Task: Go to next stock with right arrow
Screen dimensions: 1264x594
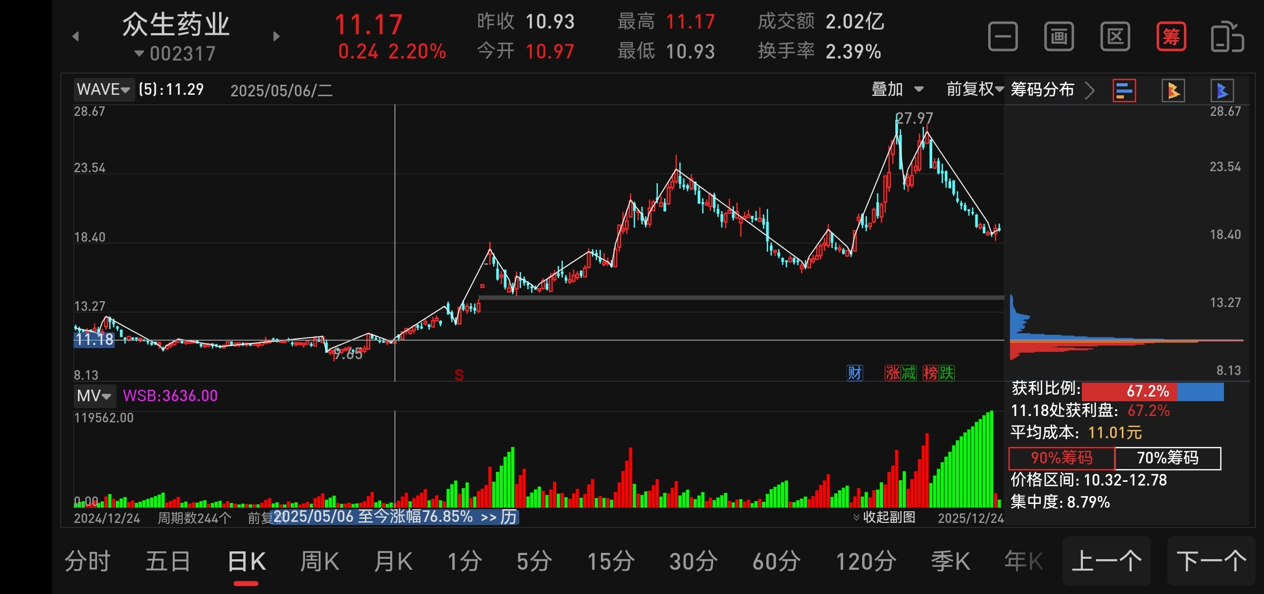Action: (x=276, y=36)
